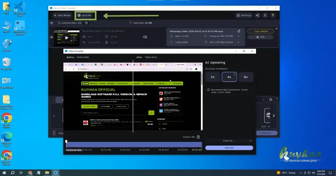The width and height of the screenshot is (336, 176).
Task: Toggle checkbox for the WhatsApp video row
Action: point(52,37)
